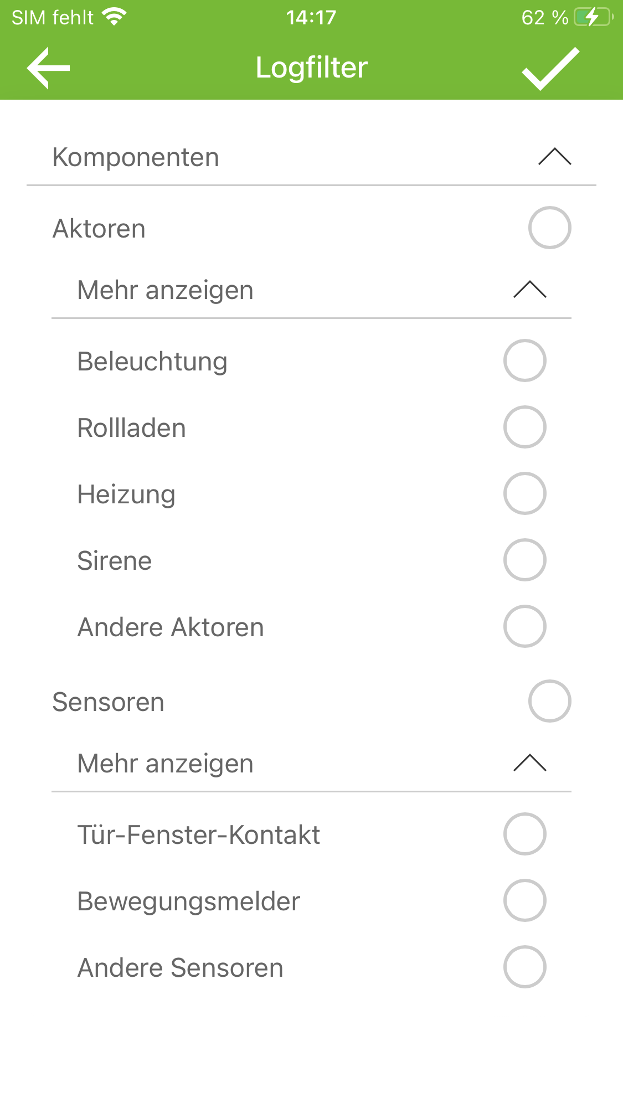Choose the Andere Aktoren option

point(524,626)
